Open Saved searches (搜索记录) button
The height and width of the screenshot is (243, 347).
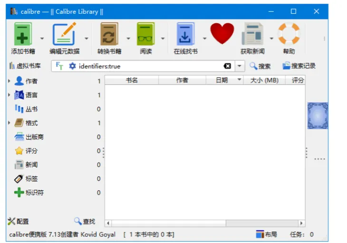[299, 66]
